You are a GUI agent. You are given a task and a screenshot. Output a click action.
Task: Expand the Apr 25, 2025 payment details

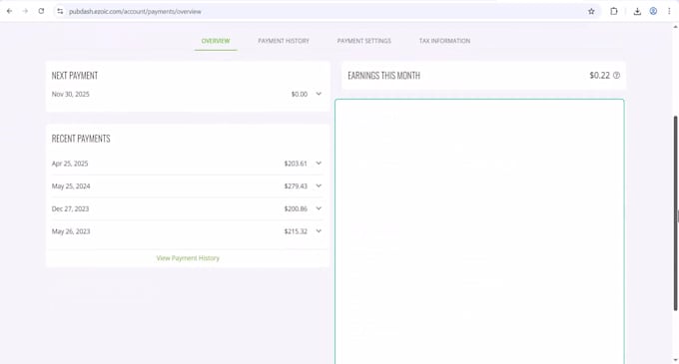click(319, 164)
